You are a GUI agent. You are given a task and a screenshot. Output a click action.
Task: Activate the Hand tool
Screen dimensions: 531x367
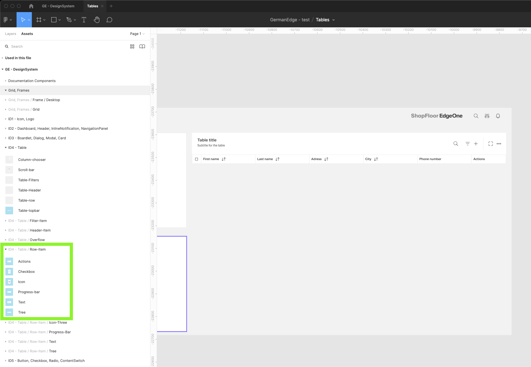click(x=97, y=20)
